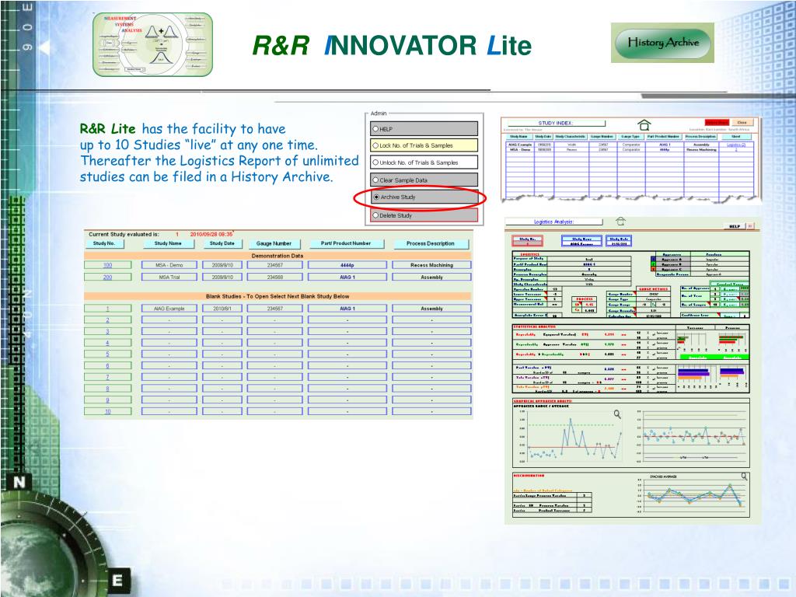This screenshot has height=597, width=796.
Task: Click the '4444p' part number cell
Action: pos(347,265)
